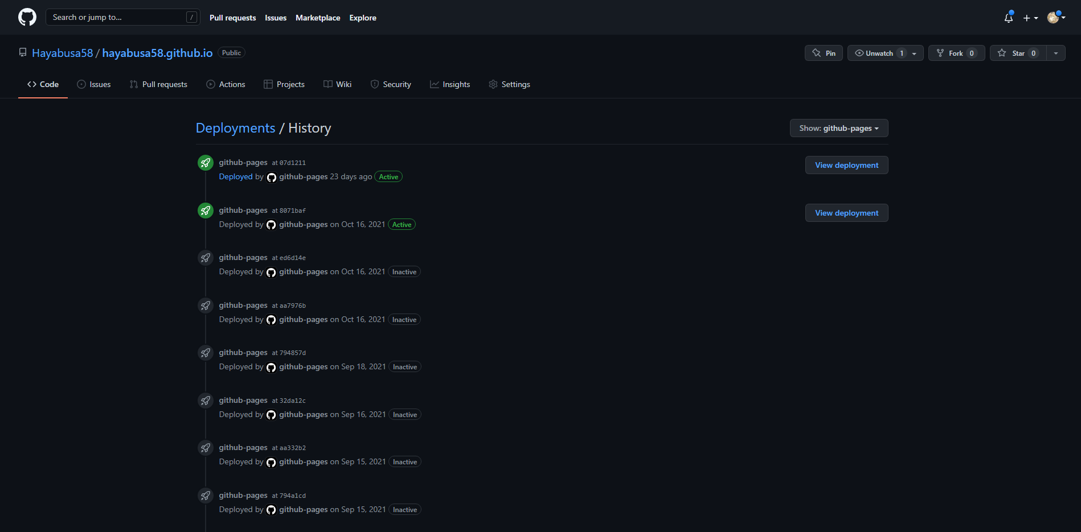This screenshot has height=532, width=1081.
Task: Click the Public visibility badge
Action: (x=231, y=52)
